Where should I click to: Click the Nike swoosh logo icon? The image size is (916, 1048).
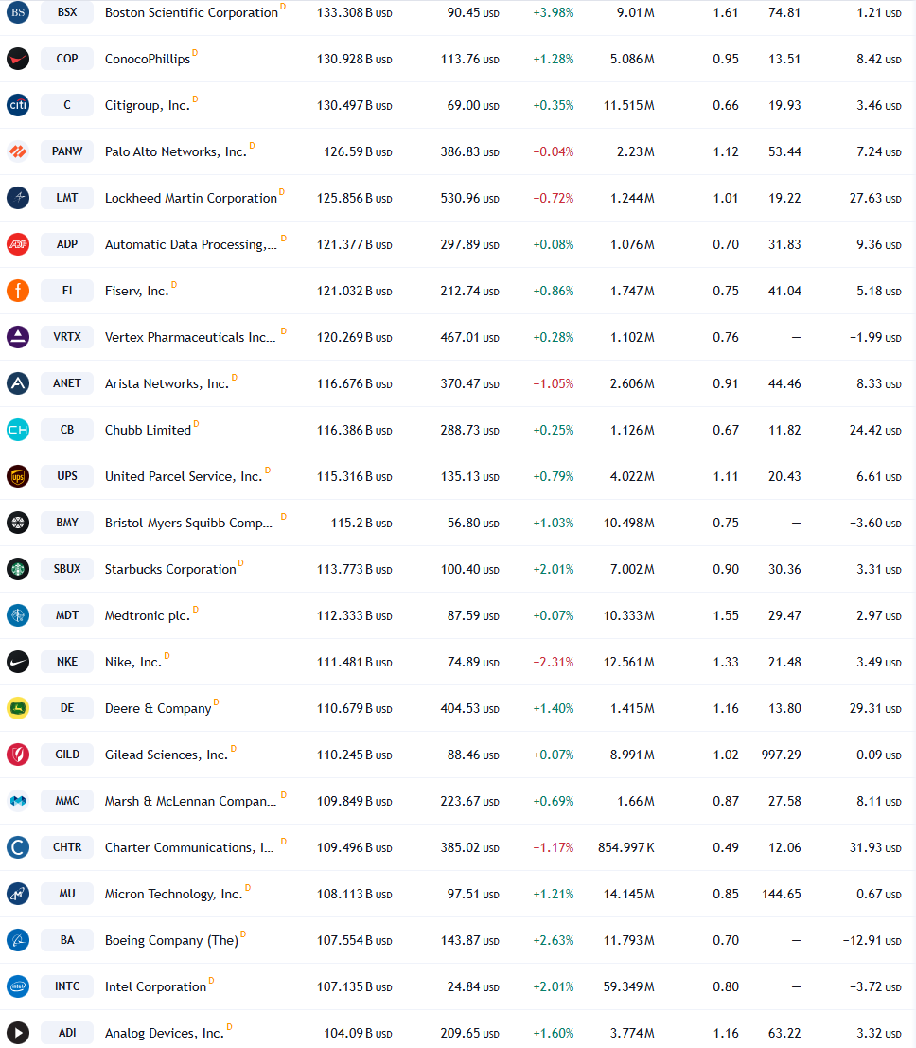tap(18, 662)
